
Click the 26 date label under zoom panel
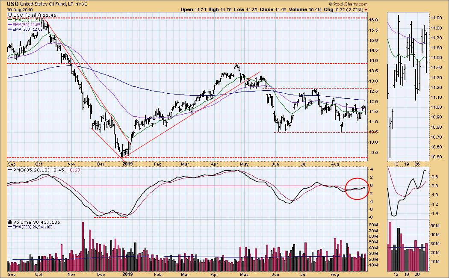click(x=417, y=164)
